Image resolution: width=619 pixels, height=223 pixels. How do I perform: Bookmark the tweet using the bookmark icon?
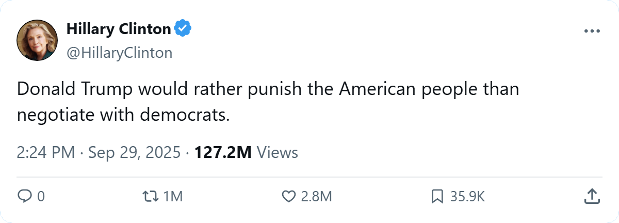point(437,196)
